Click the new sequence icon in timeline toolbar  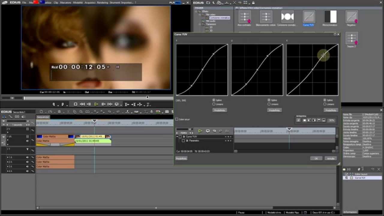coord(41,112)
